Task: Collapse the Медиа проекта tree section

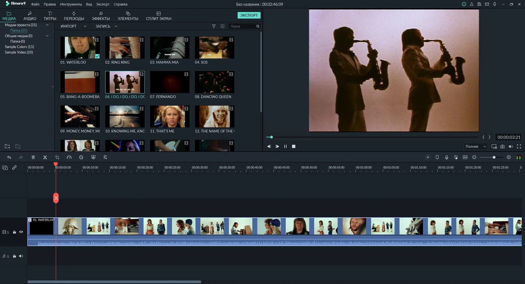Action: pos(47,25)
